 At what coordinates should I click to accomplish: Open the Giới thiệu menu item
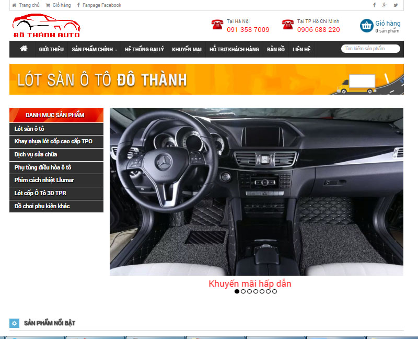click(x=51, y=49)
